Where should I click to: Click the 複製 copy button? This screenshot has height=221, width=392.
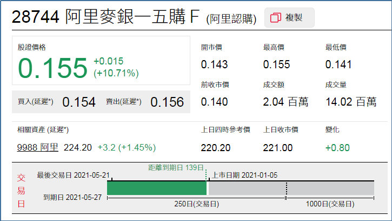(x=289, y=17)
